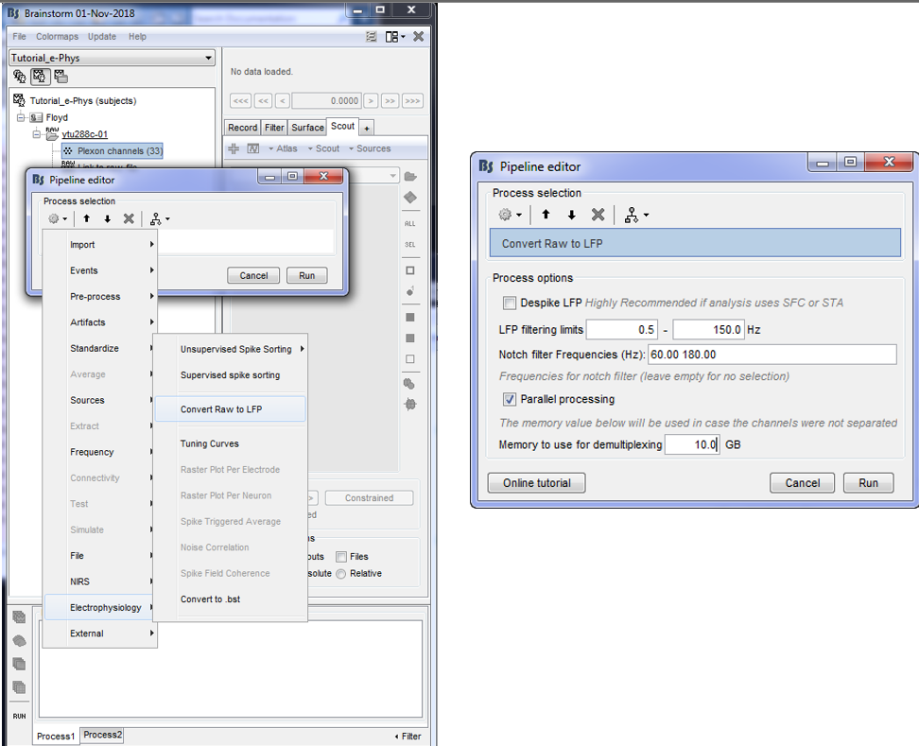The height and width of the screenshot is (746, 919).
Task: Switch to the Surface tab
Action: 307,127
